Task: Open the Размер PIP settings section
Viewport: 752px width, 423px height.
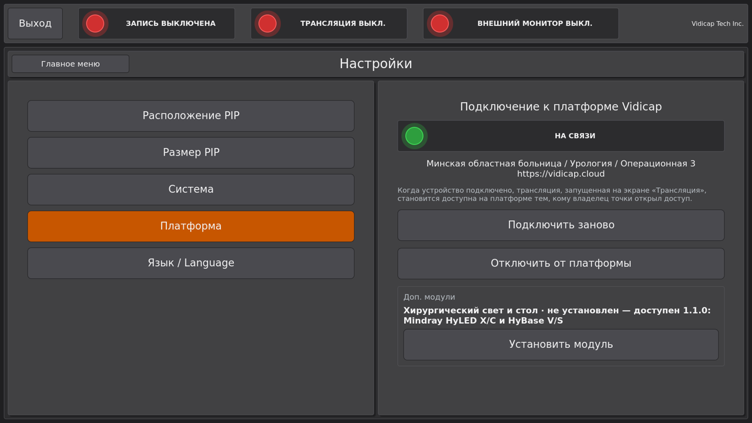Action: [x=191, y=153]
